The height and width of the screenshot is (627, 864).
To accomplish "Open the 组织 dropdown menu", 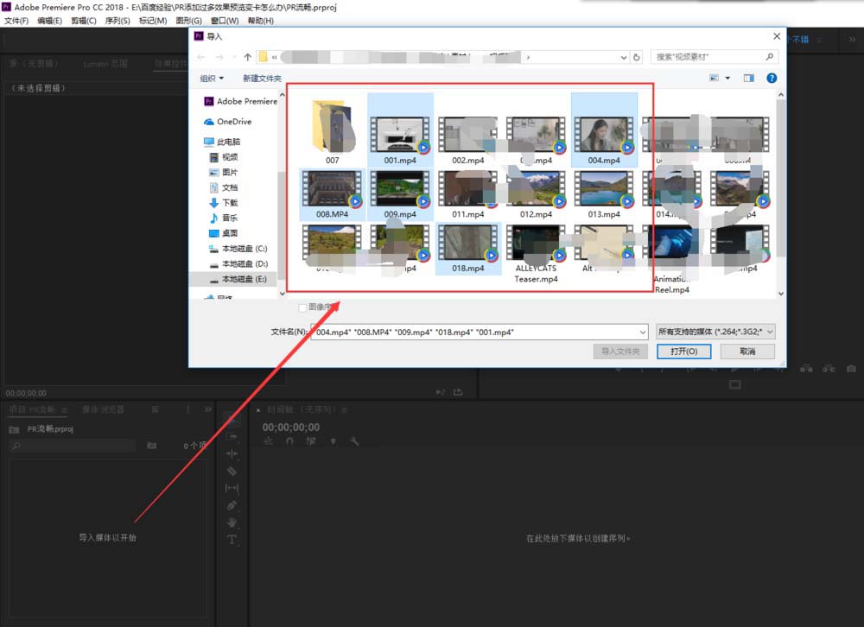I will [x=212, y=79].
